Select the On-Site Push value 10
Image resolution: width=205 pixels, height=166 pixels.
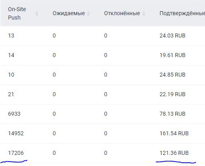[11, 75]
